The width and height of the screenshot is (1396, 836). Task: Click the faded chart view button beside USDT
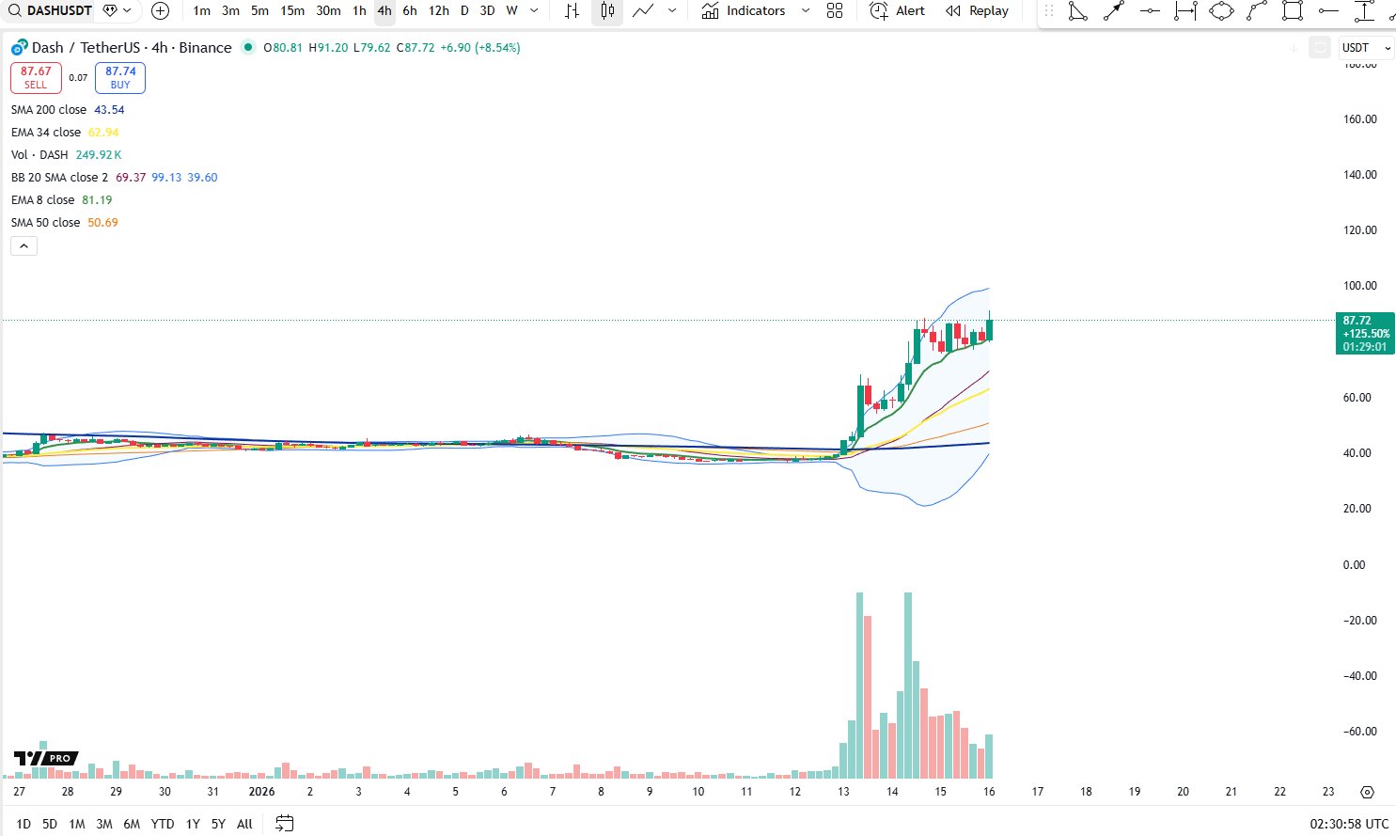(1320, 48)
